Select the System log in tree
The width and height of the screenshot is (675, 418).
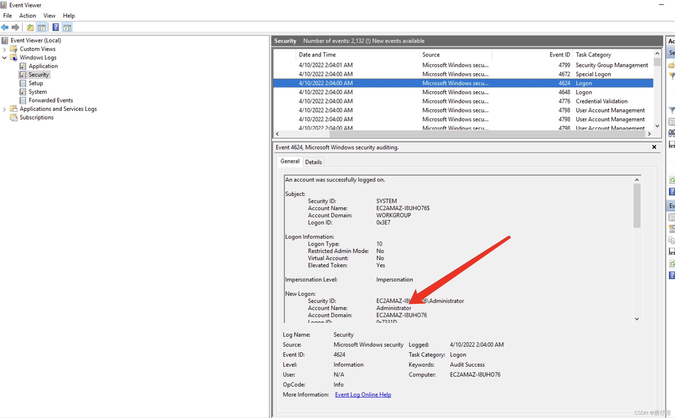pyautogui.click(x=38, y=92)
